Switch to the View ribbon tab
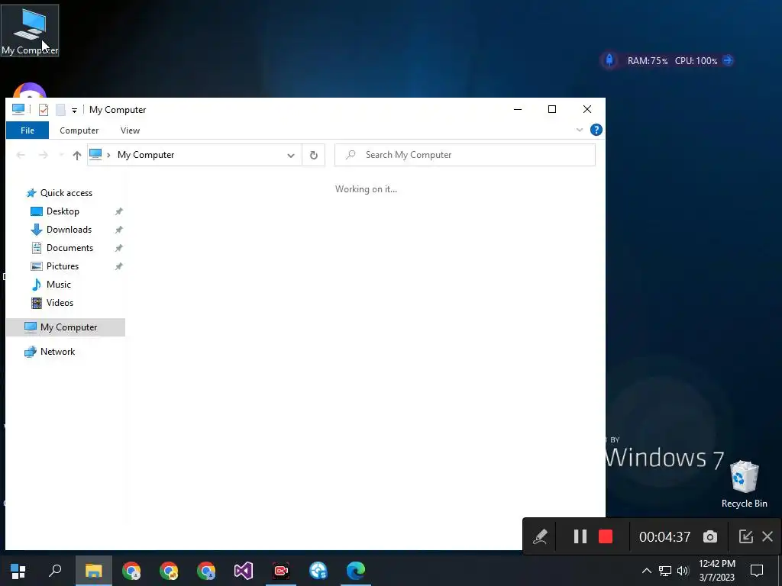 click(130, 130)
